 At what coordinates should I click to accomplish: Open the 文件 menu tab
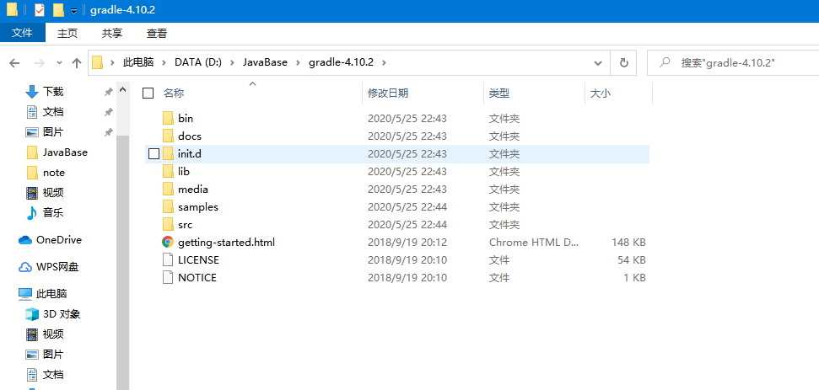click(x=23, y=34)
